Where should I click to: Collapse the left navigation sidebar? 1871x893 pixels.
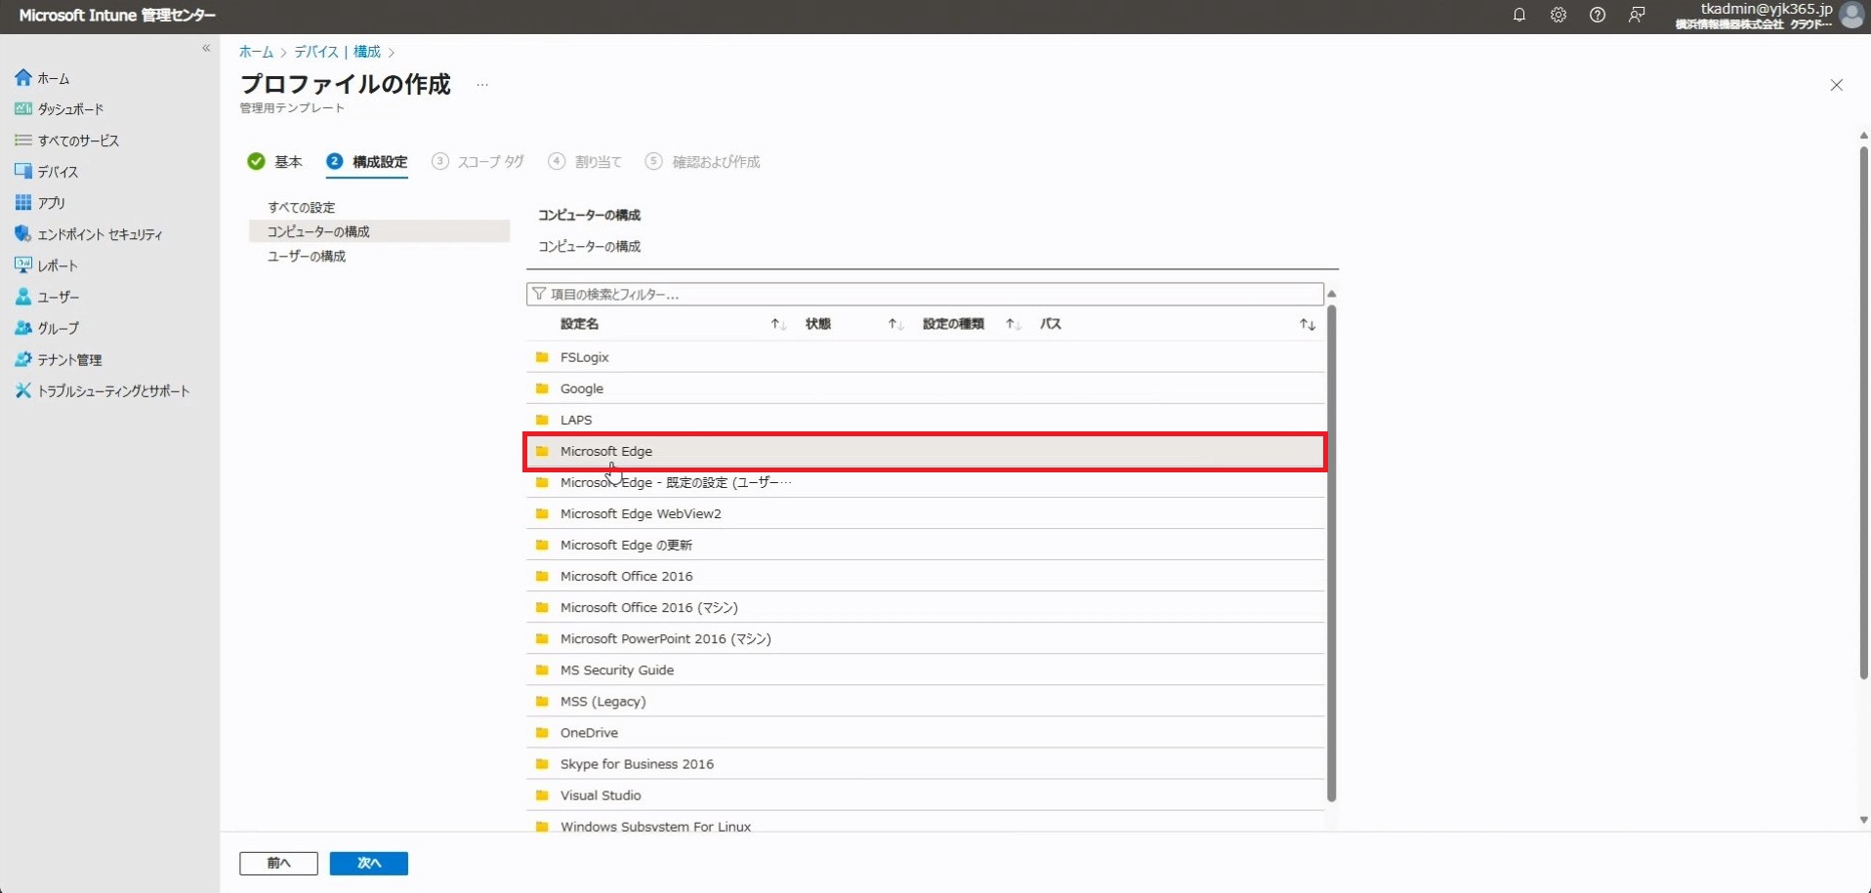pos(206,48)
